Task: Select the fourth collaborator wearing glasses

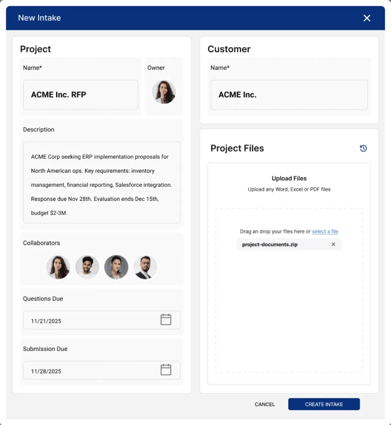Action: [x=145, y=267]
